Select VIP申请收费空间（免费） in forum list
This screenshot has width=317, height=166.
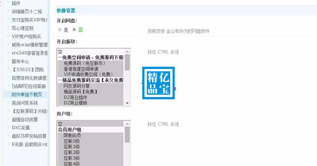[90, 74]
